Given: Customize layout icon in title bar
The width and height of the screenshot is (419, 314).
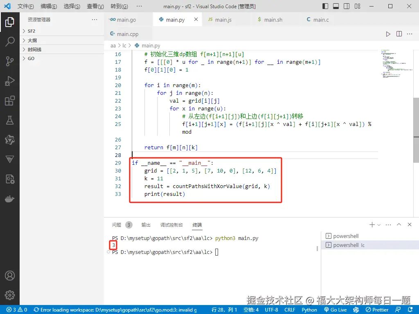Looking at the screenshot, I should [x=357, y=6].
